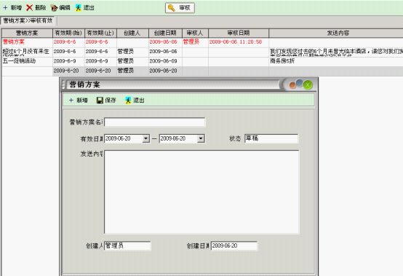Select the 营销方案>>审核有效 tab
This screenshot has height=276, width=403.
tap(28, 20)
